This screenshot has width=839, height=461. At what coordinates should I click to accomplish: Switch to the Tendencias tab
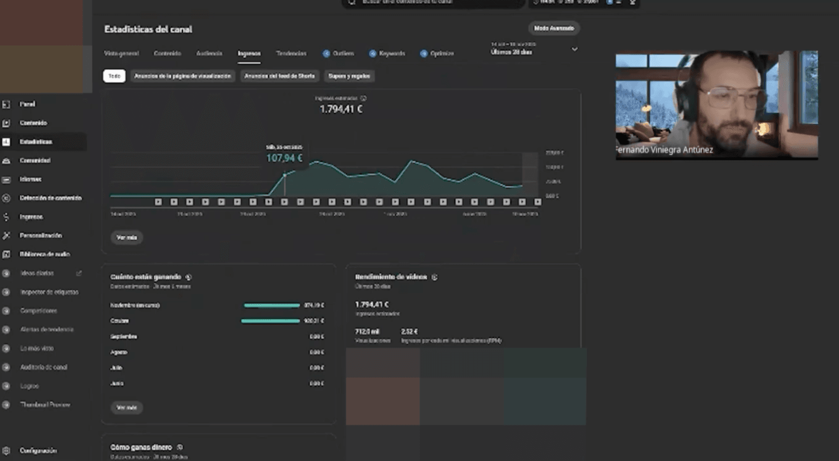[x=291, y=54]
